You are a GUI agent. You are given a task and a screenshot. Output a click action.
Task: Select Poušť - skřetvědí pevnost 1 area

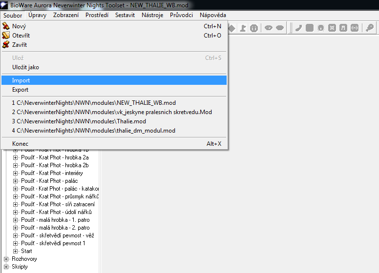click(x=53, y=243)
